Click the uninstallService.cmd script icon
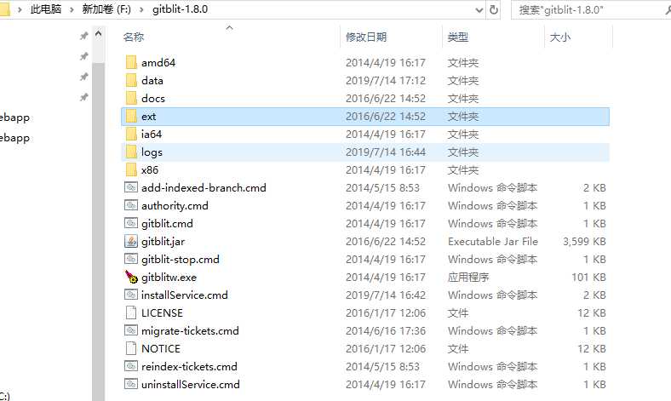 [x=131, y=384]
